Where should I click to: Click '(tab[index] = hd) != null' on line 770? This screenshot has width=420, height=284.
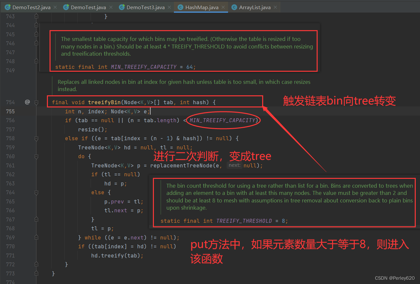(132, 246)
